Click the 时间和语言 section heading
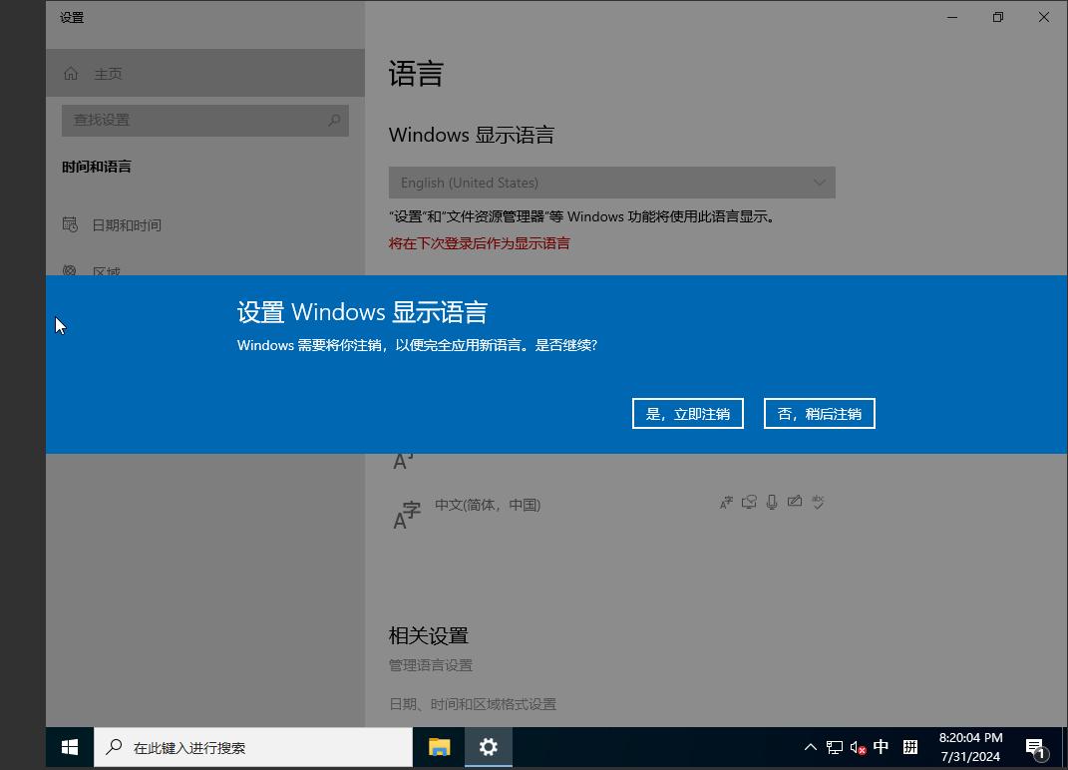The height and width of the screenshot is (770, 1068). 97,167
